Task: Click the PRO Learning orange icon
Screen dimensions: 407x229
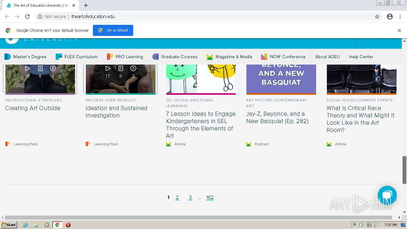Action: tap(110, 57)
